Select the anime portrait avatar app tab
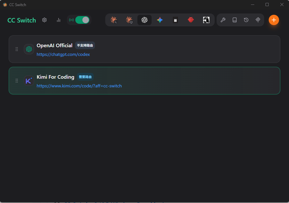This screenshot has width=289, height=203. coord(206,20)
